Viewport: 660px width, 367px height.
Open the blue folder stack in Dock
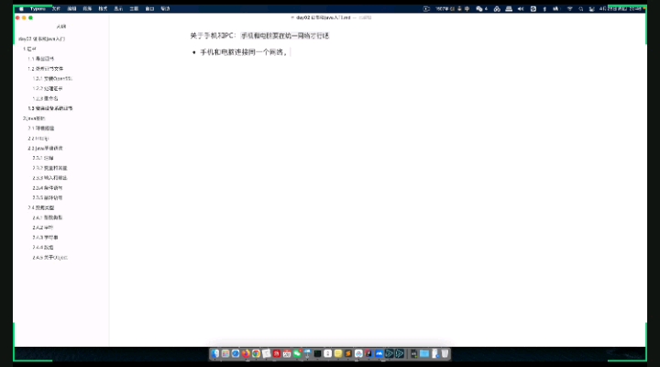[424, 353]
